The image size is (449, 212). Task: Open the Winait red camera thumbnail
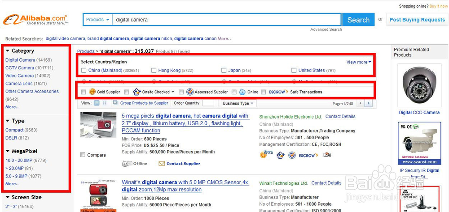98,196
